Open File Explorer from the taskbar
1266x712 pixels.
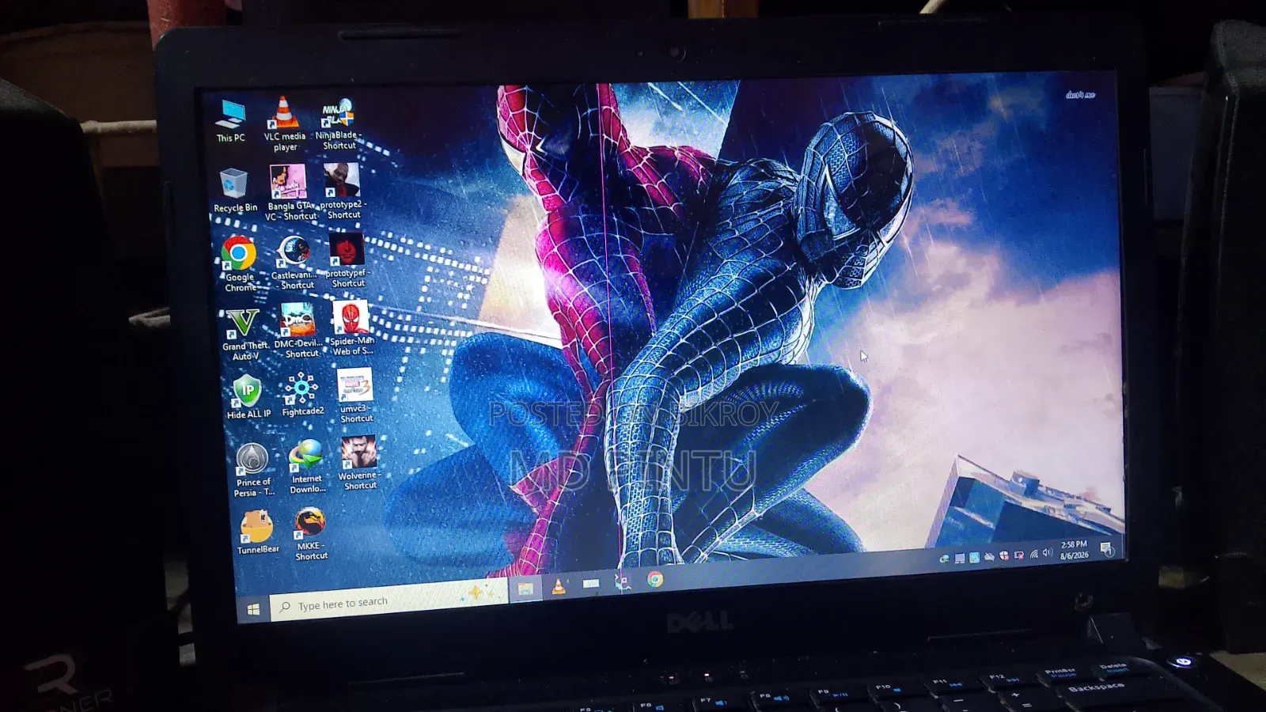coord(525,589)
